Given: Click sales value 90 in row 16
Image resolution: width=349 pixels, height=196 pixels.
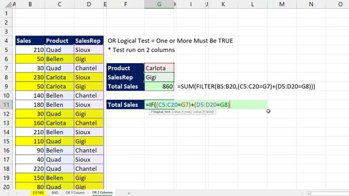Looking at the screenshot, I should pos(30,150).
